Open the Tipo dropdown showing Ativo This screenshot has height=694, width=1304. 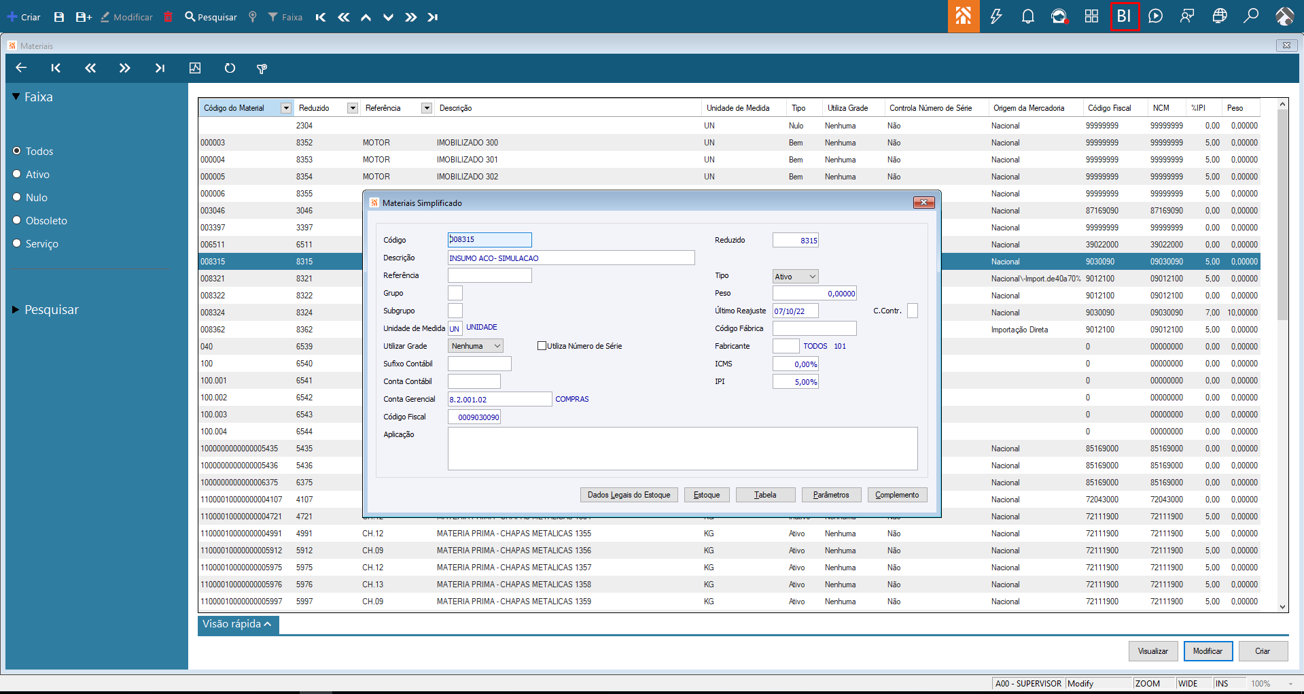tap(795, 277)
